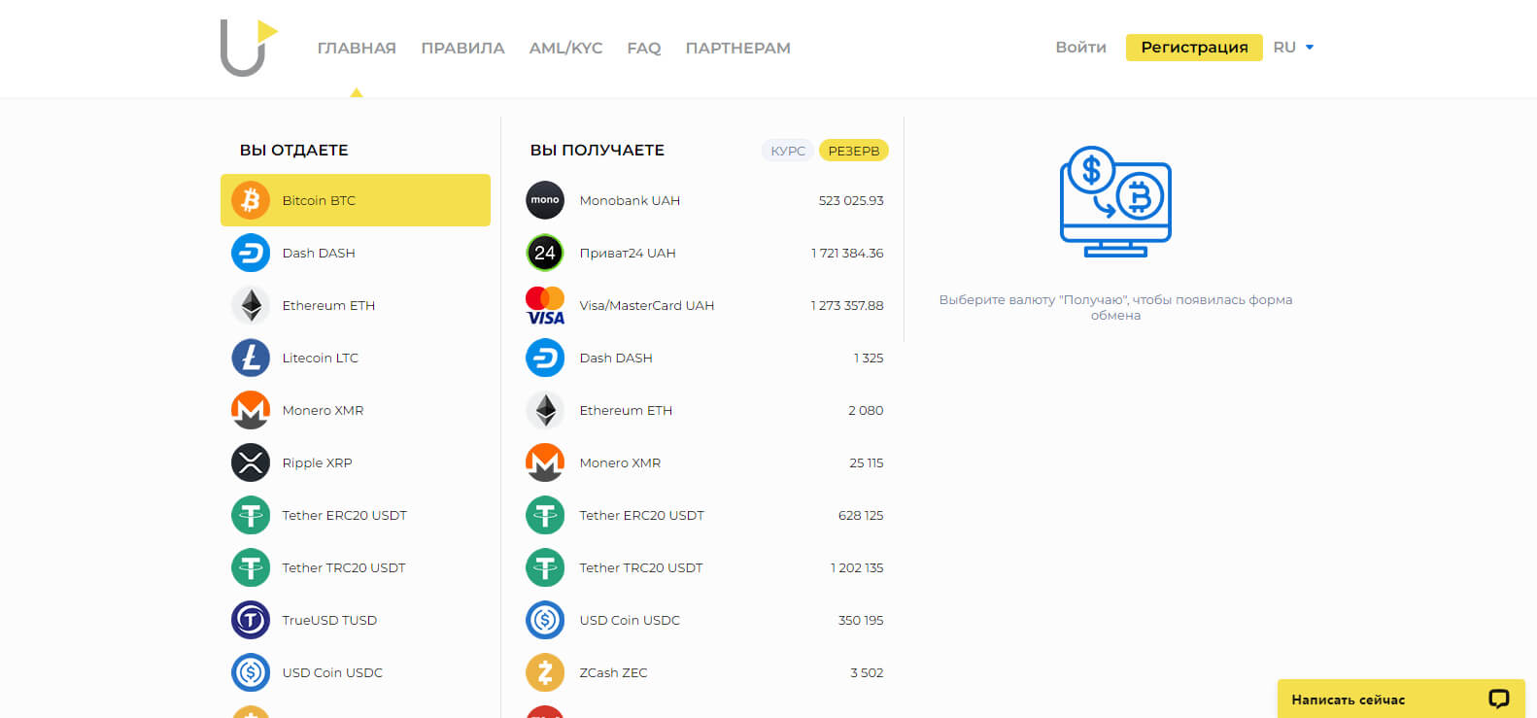Open the ПАРТНЕРАМ page
The image size is (1537, 718).
pos(738,48)
